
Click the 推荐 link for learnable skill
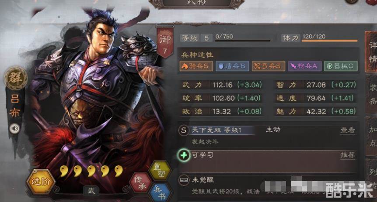click(348, 155)
